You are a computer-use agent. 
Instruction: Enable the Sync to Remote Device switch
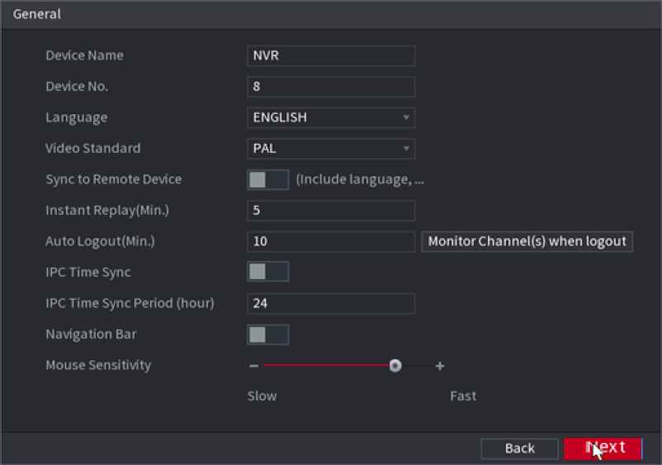(267, 180)
